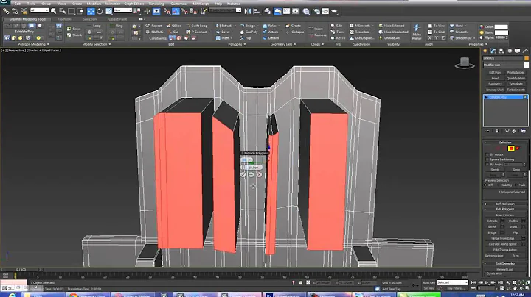Select the Off preview selection radio

point(486,185)
